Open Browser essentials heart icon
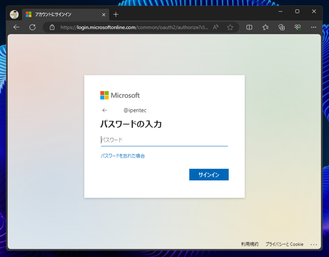This screenshot has height=257, width=329. (298, 27)
